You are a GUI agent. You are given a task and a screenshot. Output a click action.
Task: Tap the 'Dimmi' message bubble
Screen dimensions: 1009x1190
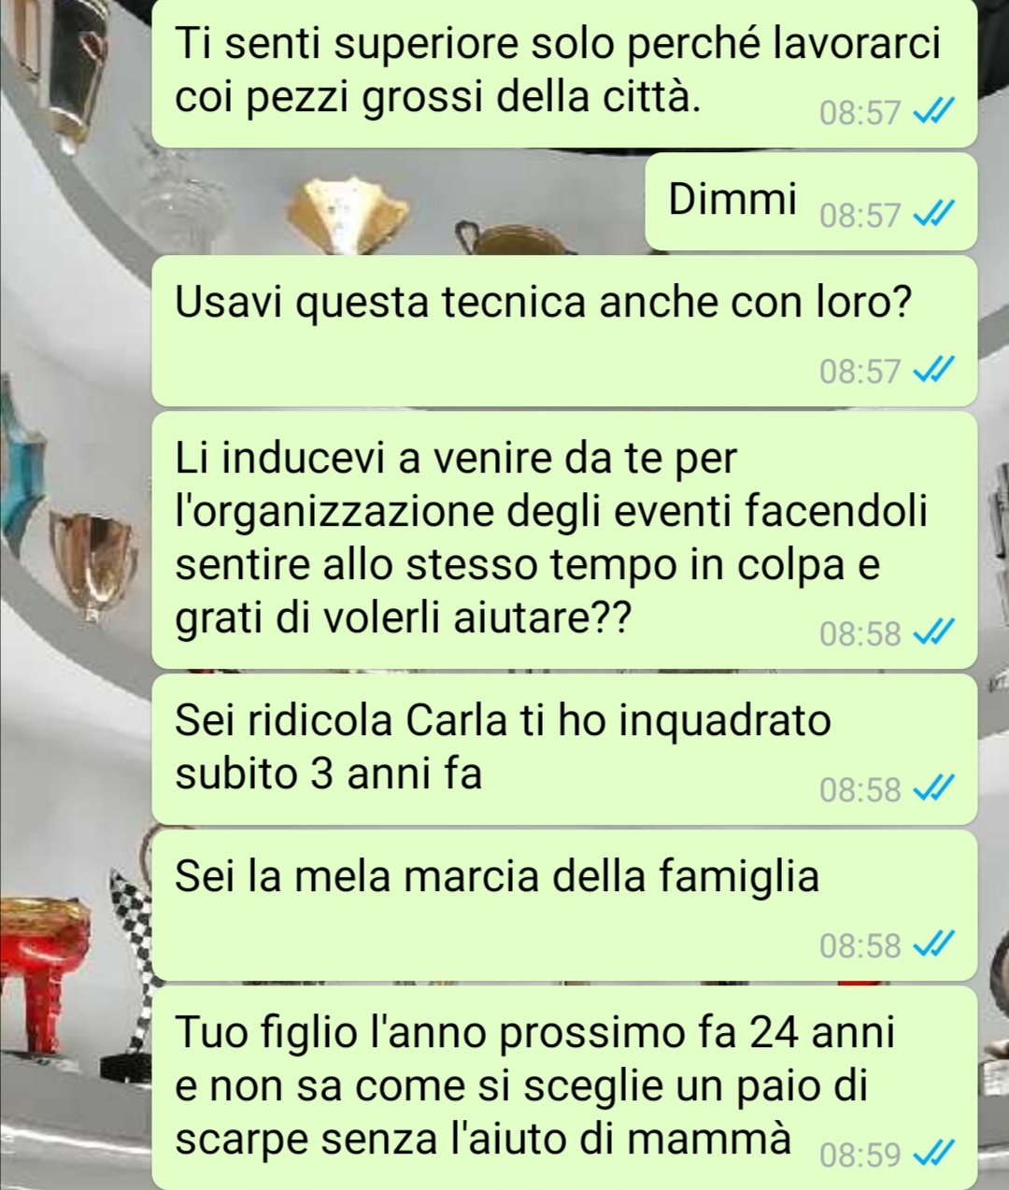click(811, 202)
